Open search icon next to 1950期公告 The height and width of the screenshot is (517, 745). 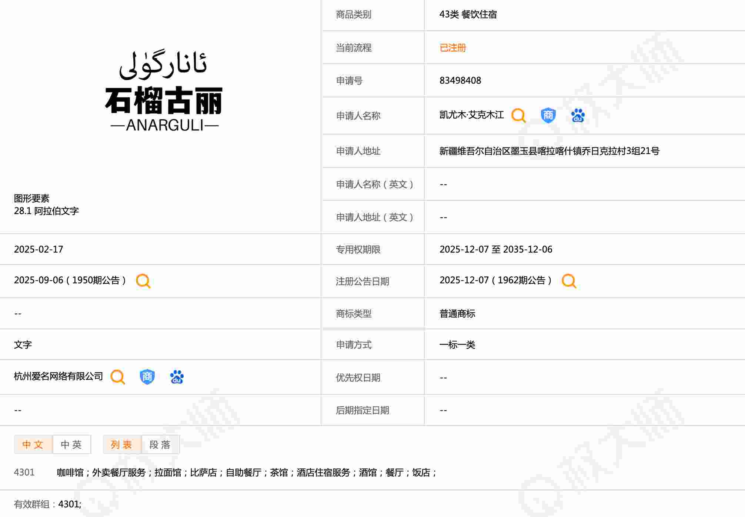(x=143, y=281)
